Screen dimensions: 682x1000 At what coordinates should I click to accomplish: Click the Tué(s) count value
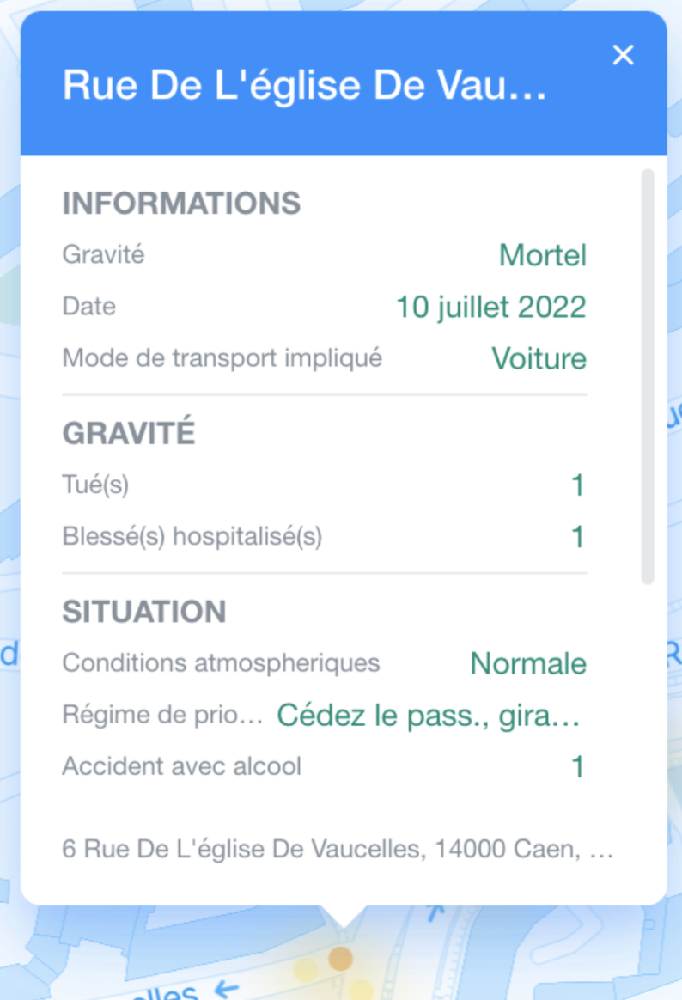[x=578, y=485]
